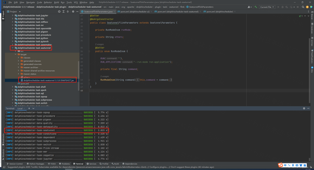Open the Version Control tool window

pos(15,163)
